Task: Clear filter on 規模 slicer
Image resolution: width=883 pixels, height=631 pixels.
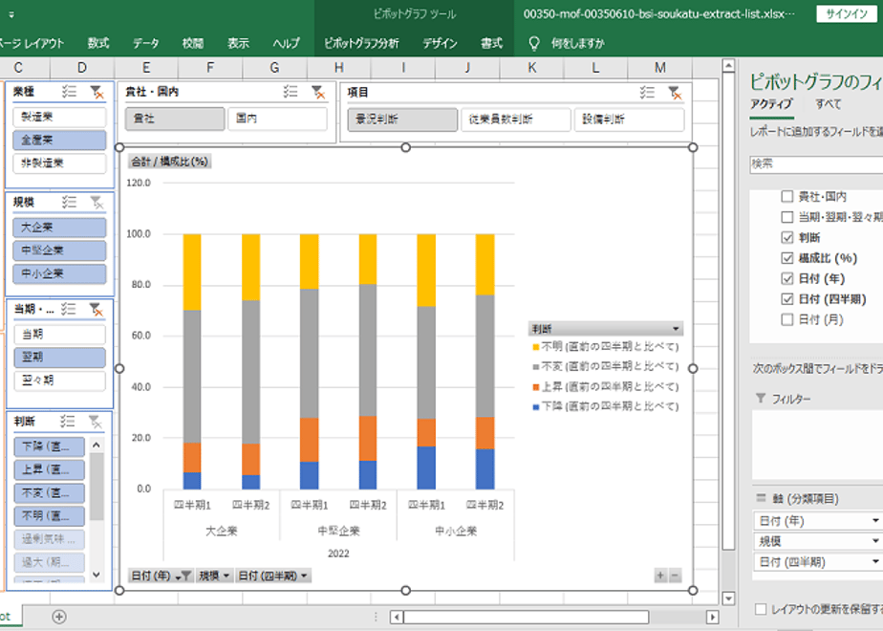Action: pyautogui.click(x=97, y=202)
